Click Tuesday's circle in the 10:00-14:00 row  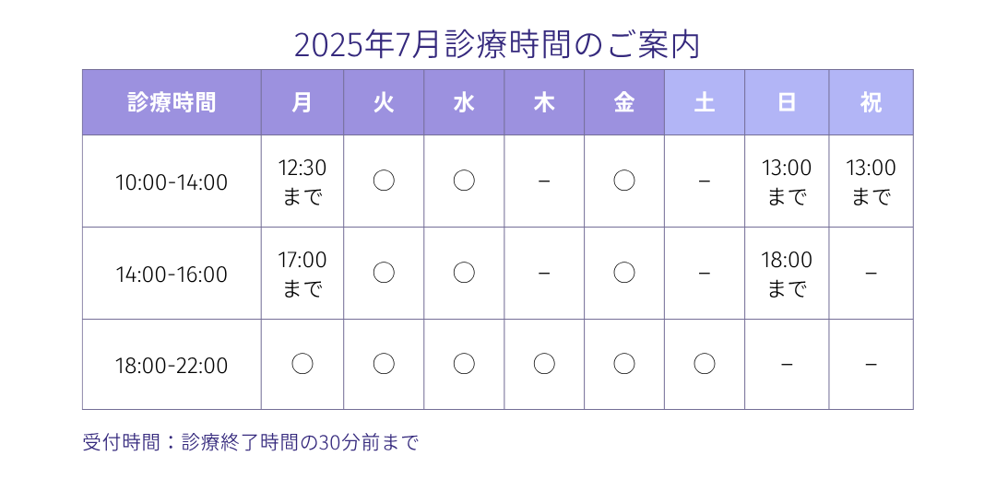point(384,181)
